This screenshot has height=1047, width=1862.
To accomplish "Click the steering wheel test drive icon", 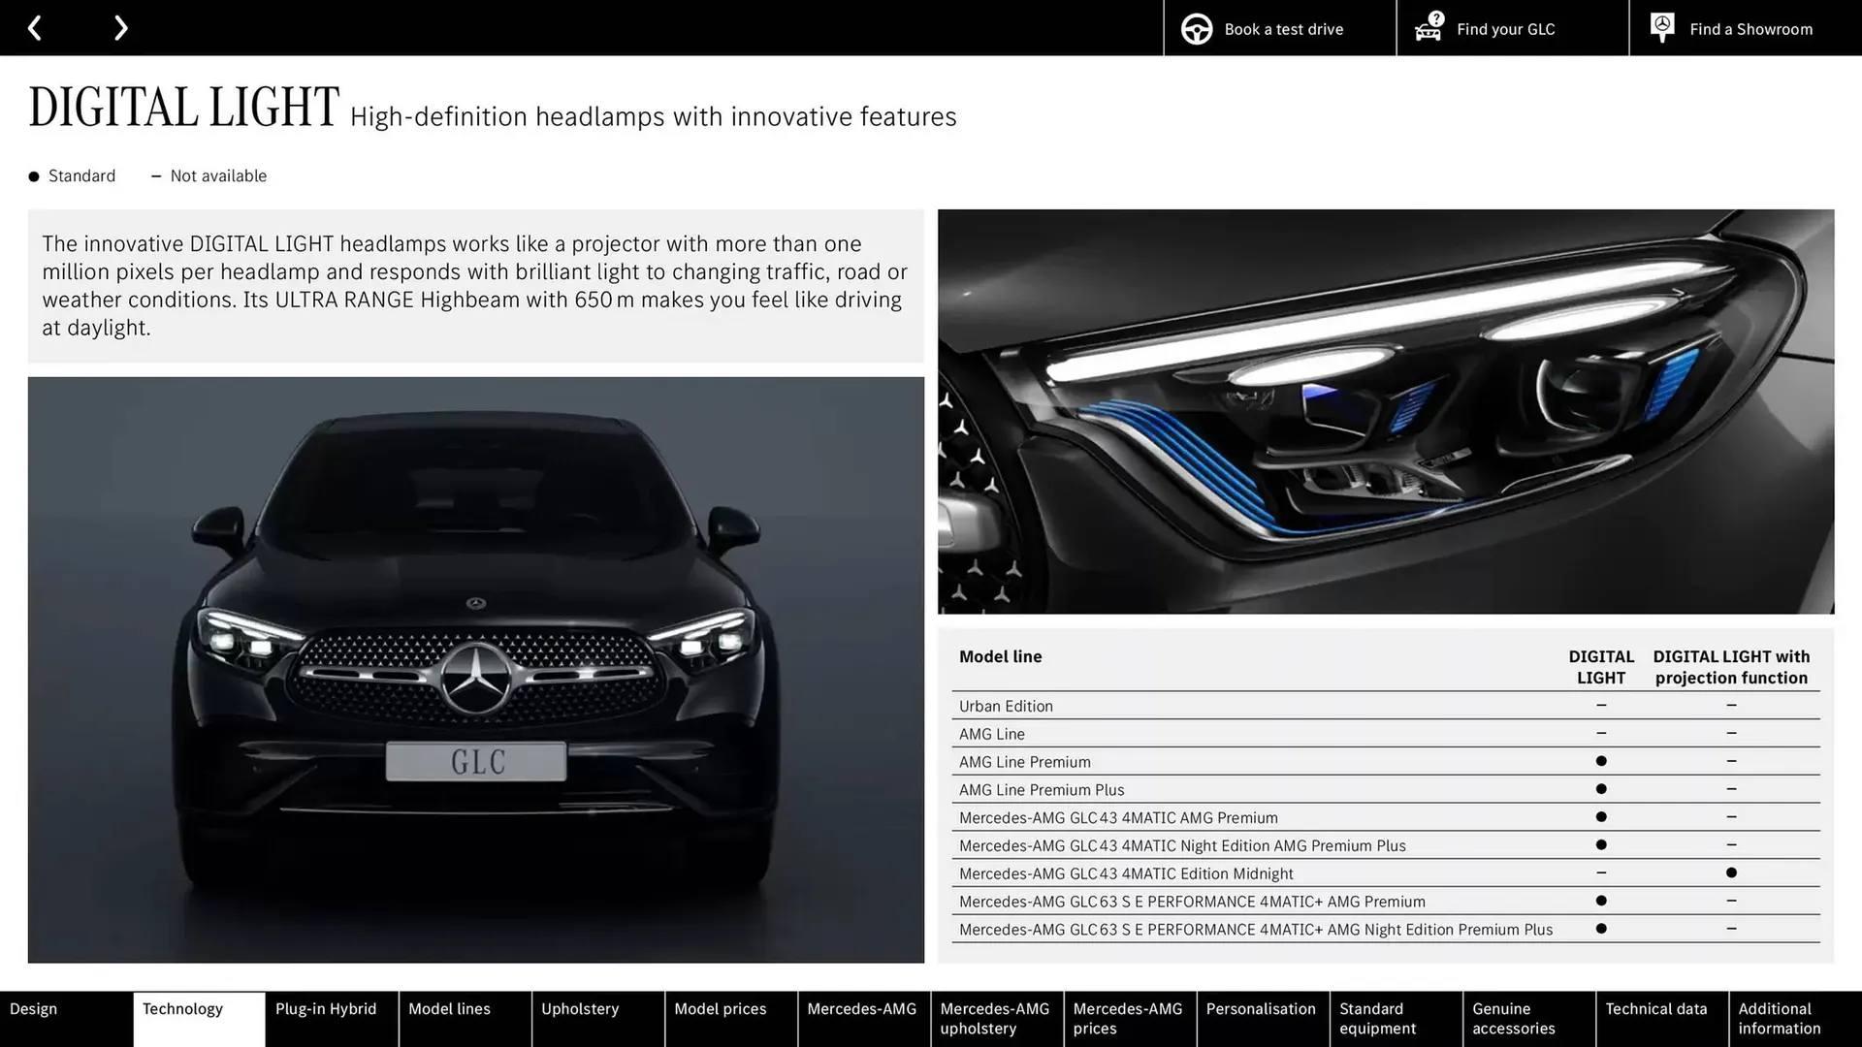I will pyautogui.click(x=1196, y=29).
